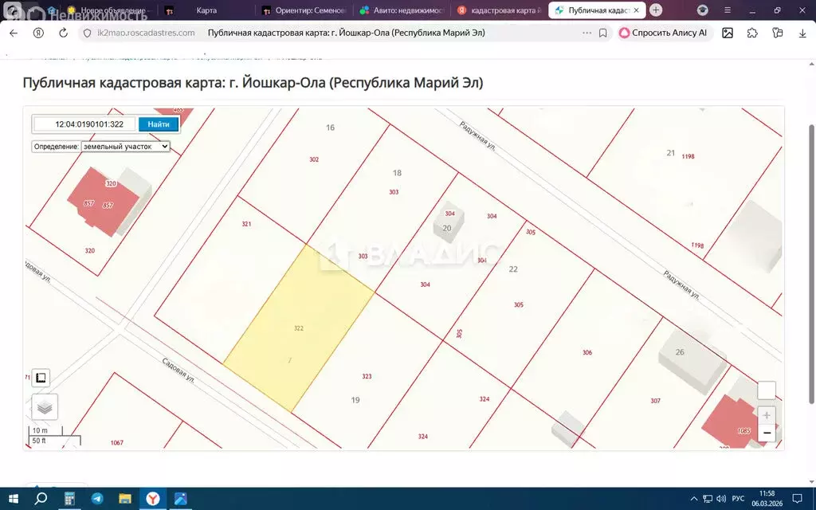Bookmark this page via bookmark icon
816x510 pixels.
[602, 33]
